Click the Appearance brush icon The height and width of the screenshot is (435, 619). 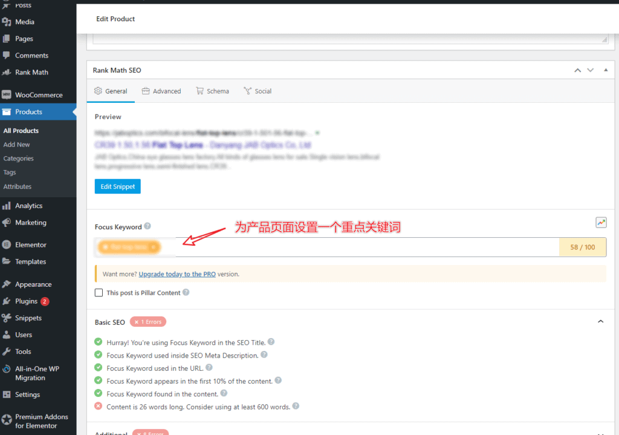click(6, 284)
